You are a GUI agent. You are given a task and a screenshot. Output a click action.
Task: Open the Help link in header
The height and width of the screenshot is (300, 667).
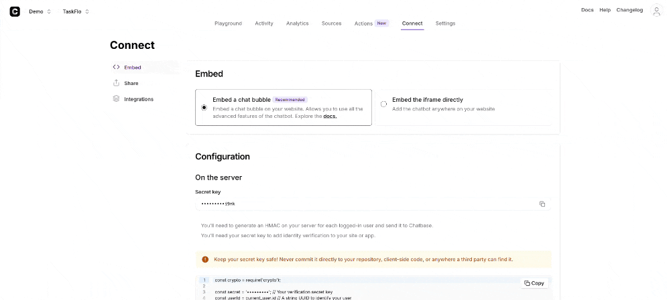click(605, 10)
